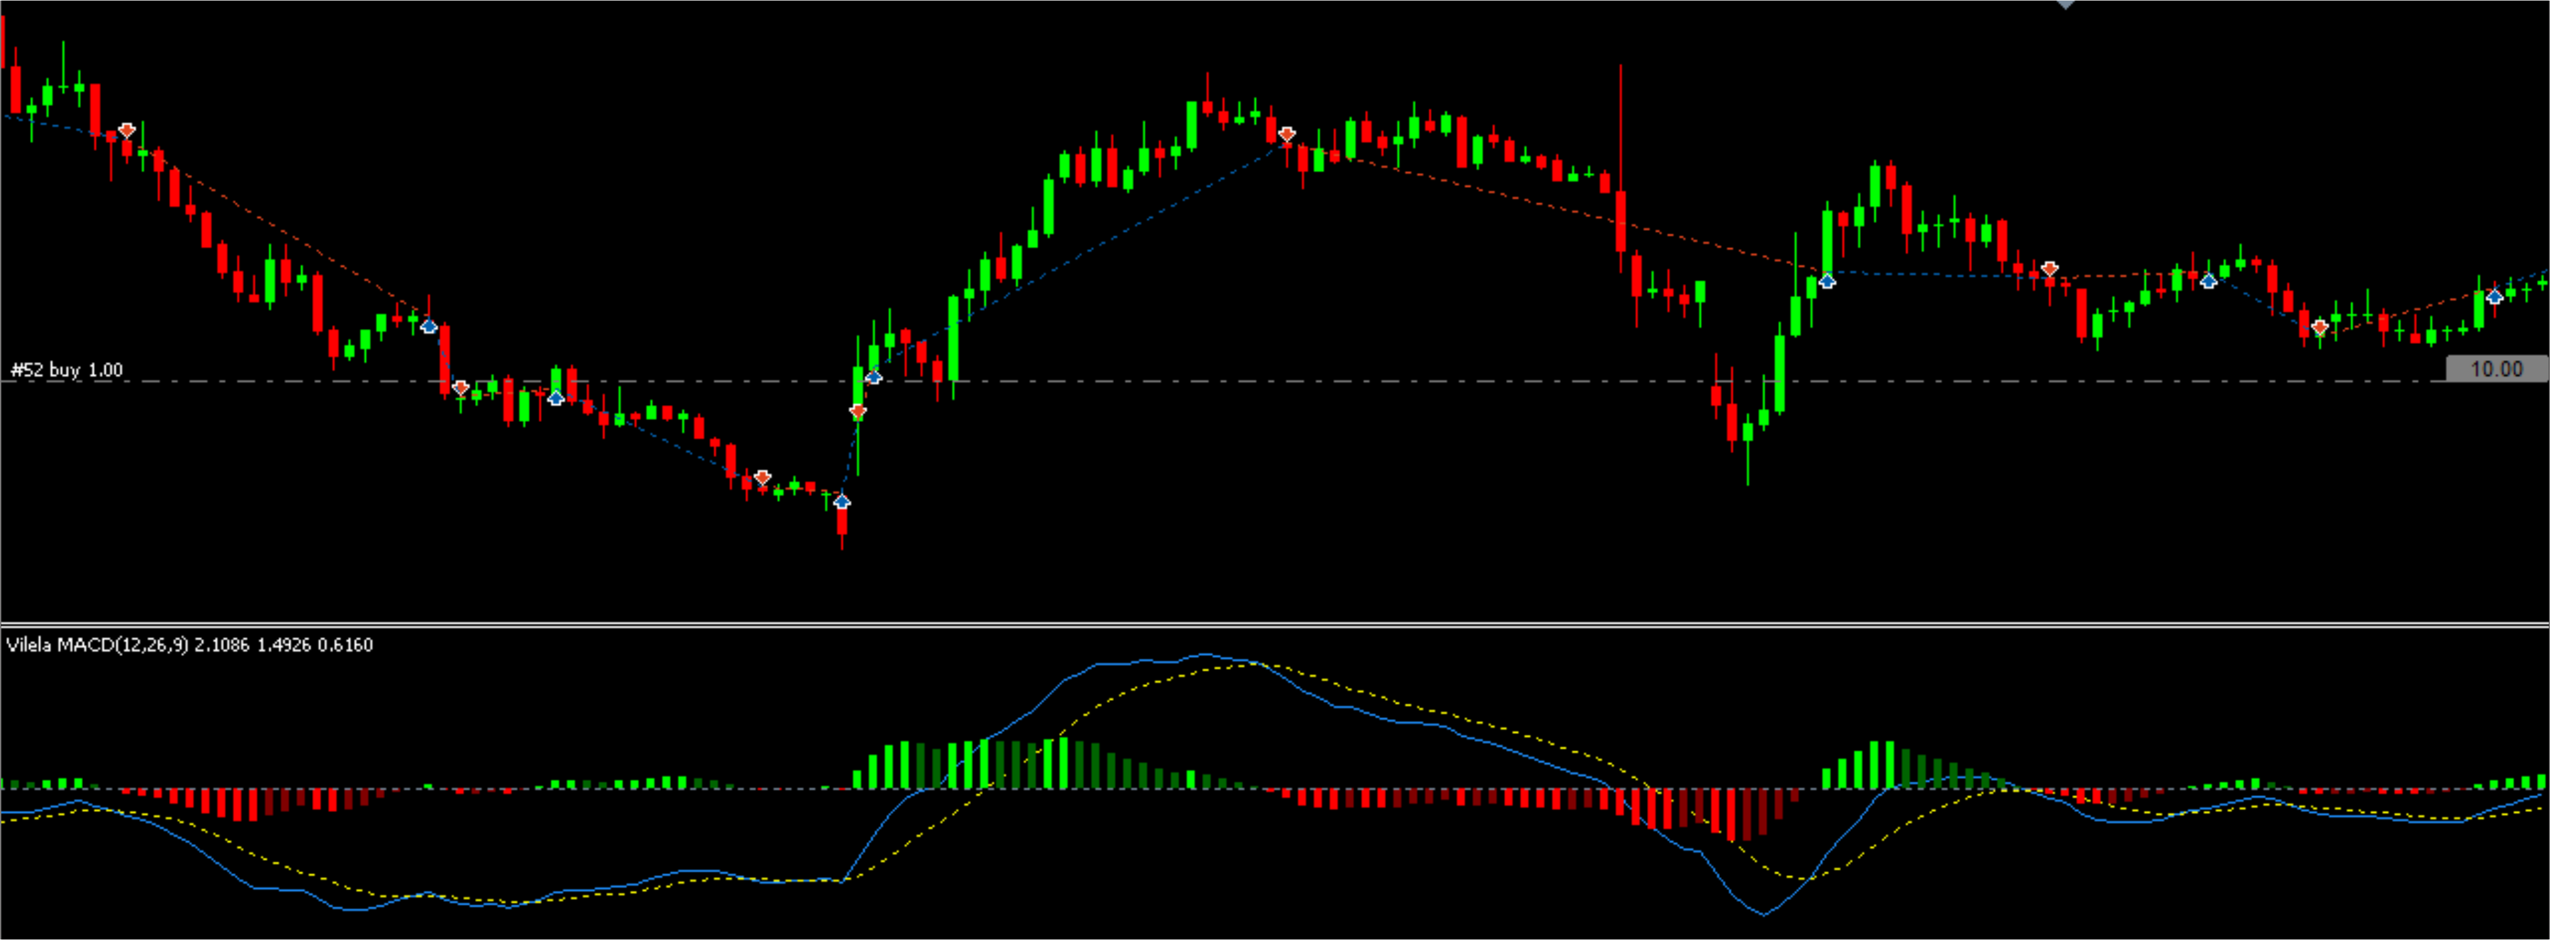The height and width of the screenshot is (940, 2550).
Task: Click small chart shift triangle at top edge
Action: 2065,5
